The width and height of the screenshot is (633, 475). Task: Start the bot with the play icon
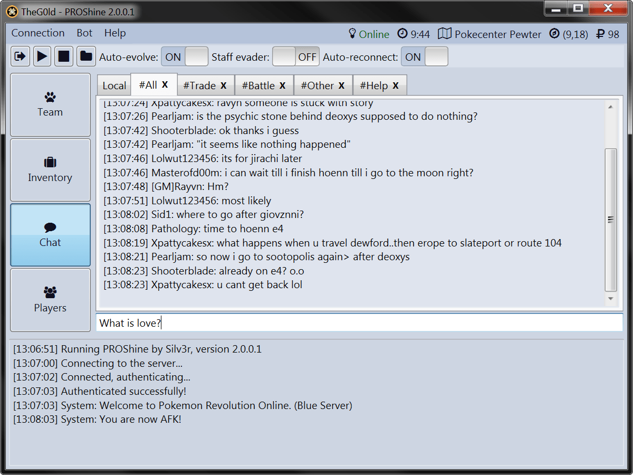(x=42, y=56)
